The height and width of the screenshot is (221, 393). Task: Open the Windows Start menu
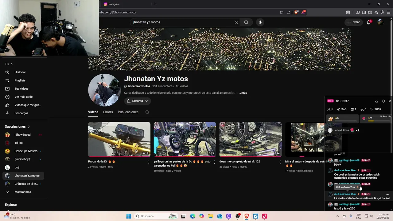pyautogui.click(x=129, y=216)
